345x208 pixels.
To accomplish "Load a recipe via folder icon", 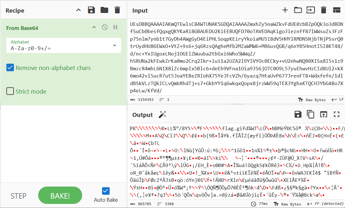I will 104,10.
